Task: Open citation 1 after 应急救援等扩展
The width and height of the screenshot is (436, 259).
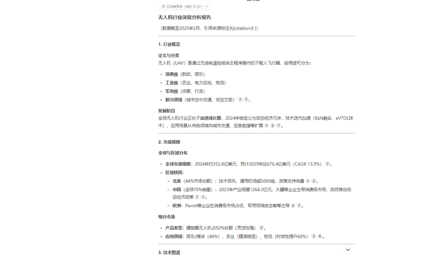Action: click(x=267, y=126)
